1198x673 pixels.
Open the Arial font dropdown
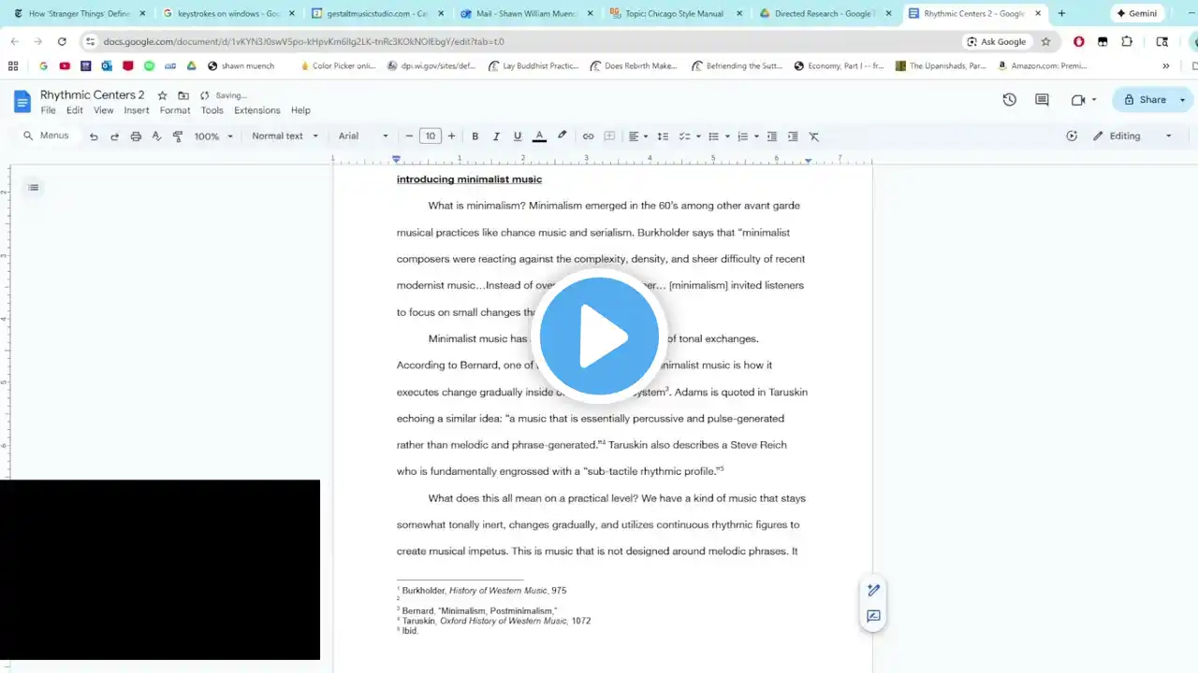363,136
